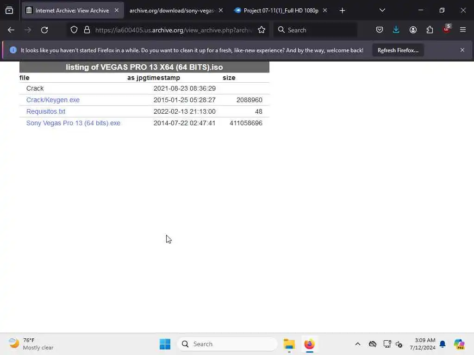The width and height of the screenshot is (474, 355).
Task: Reload the current page
Action: pyautogui.click(x=44, y=30)
